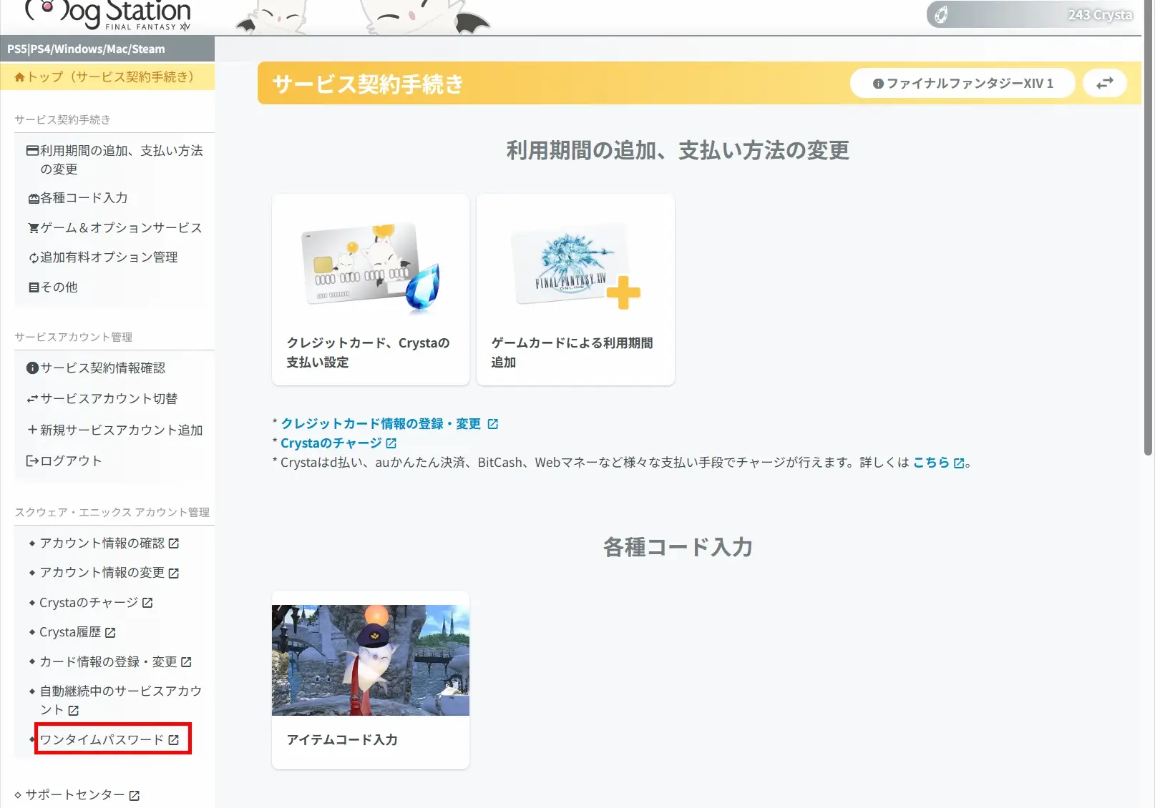The height and width of the screenshot is (808, 1155).
Task: Click the list icon beside その他
Action: point(34,287)
